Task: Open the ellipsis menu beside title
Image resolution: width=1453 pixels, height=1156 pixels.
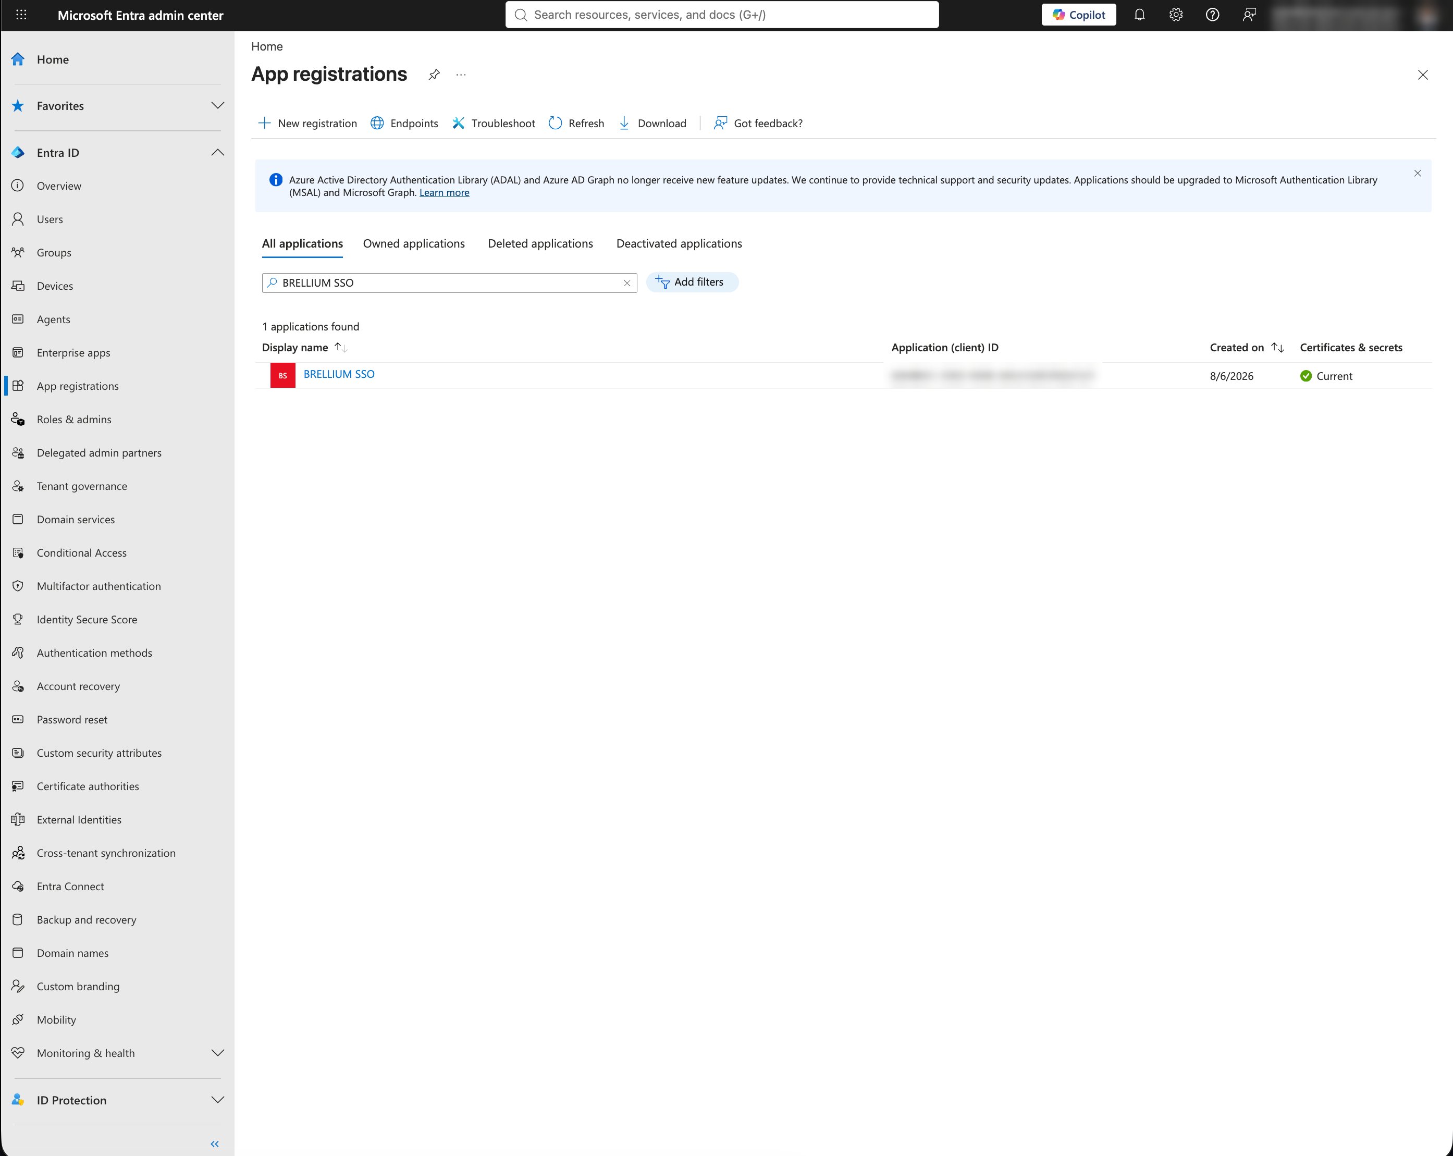Action: pos(461,75)
